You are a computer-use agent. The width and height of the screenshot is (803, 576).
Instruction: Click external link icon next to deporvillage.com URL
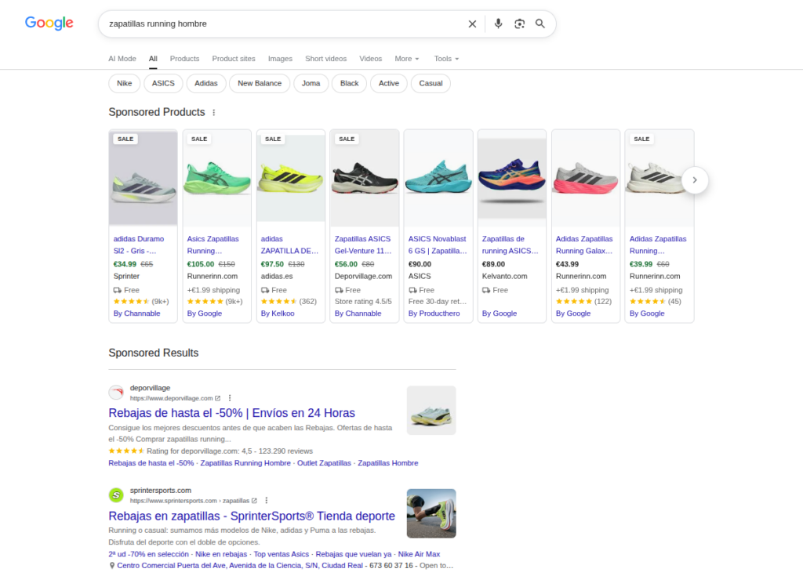[x=218, y=398]
